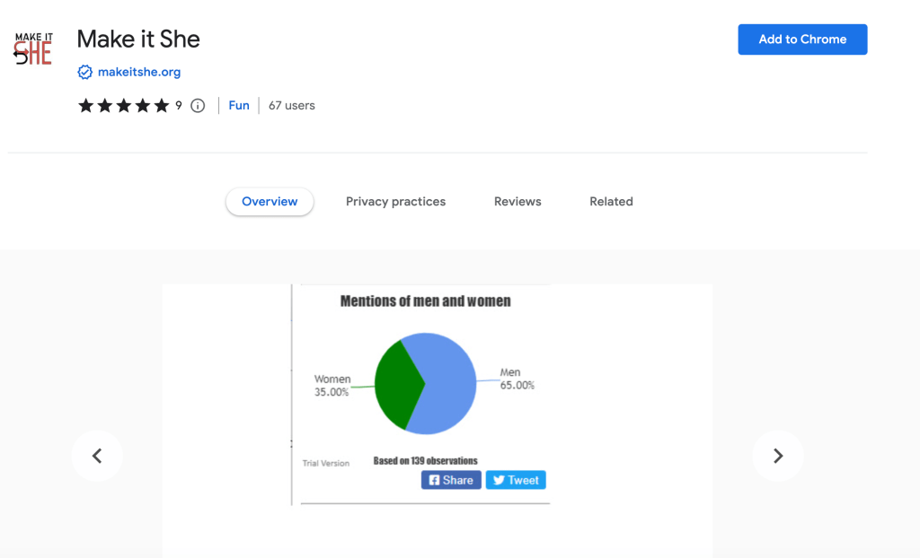Screen dimensions: 920x558
Task: Open the Fun category link
Action: point(239,106)
